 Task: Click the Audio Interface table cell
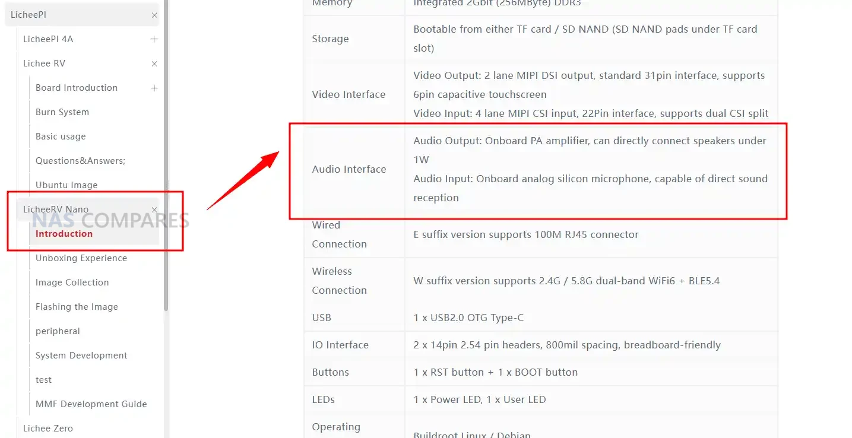[349, 170]
